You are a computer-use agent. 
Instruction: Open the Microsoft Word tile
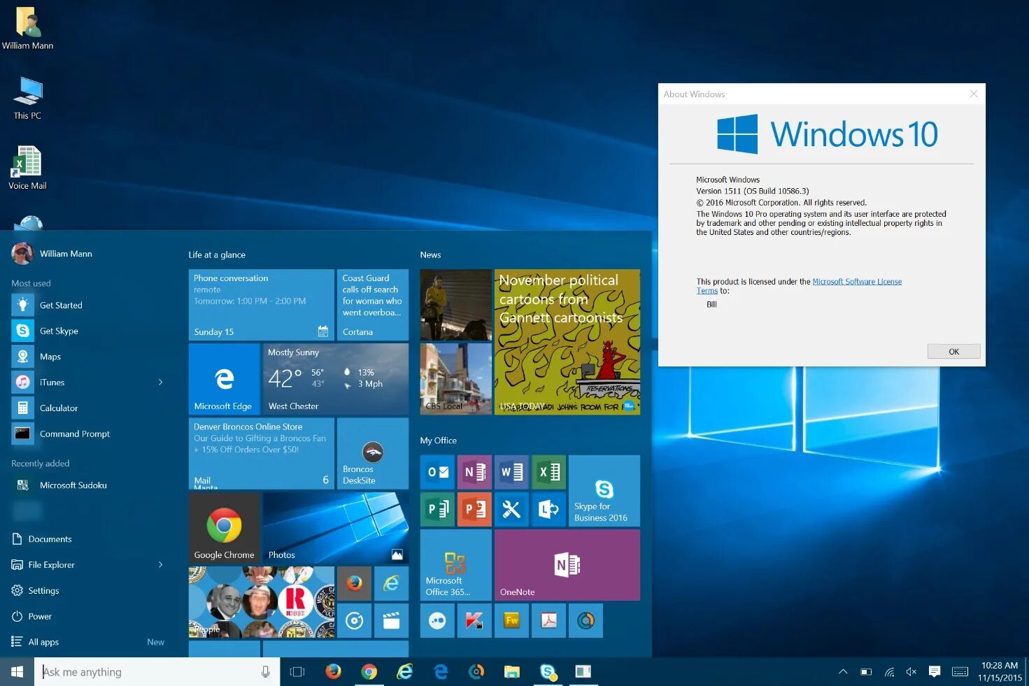point(511,472)
